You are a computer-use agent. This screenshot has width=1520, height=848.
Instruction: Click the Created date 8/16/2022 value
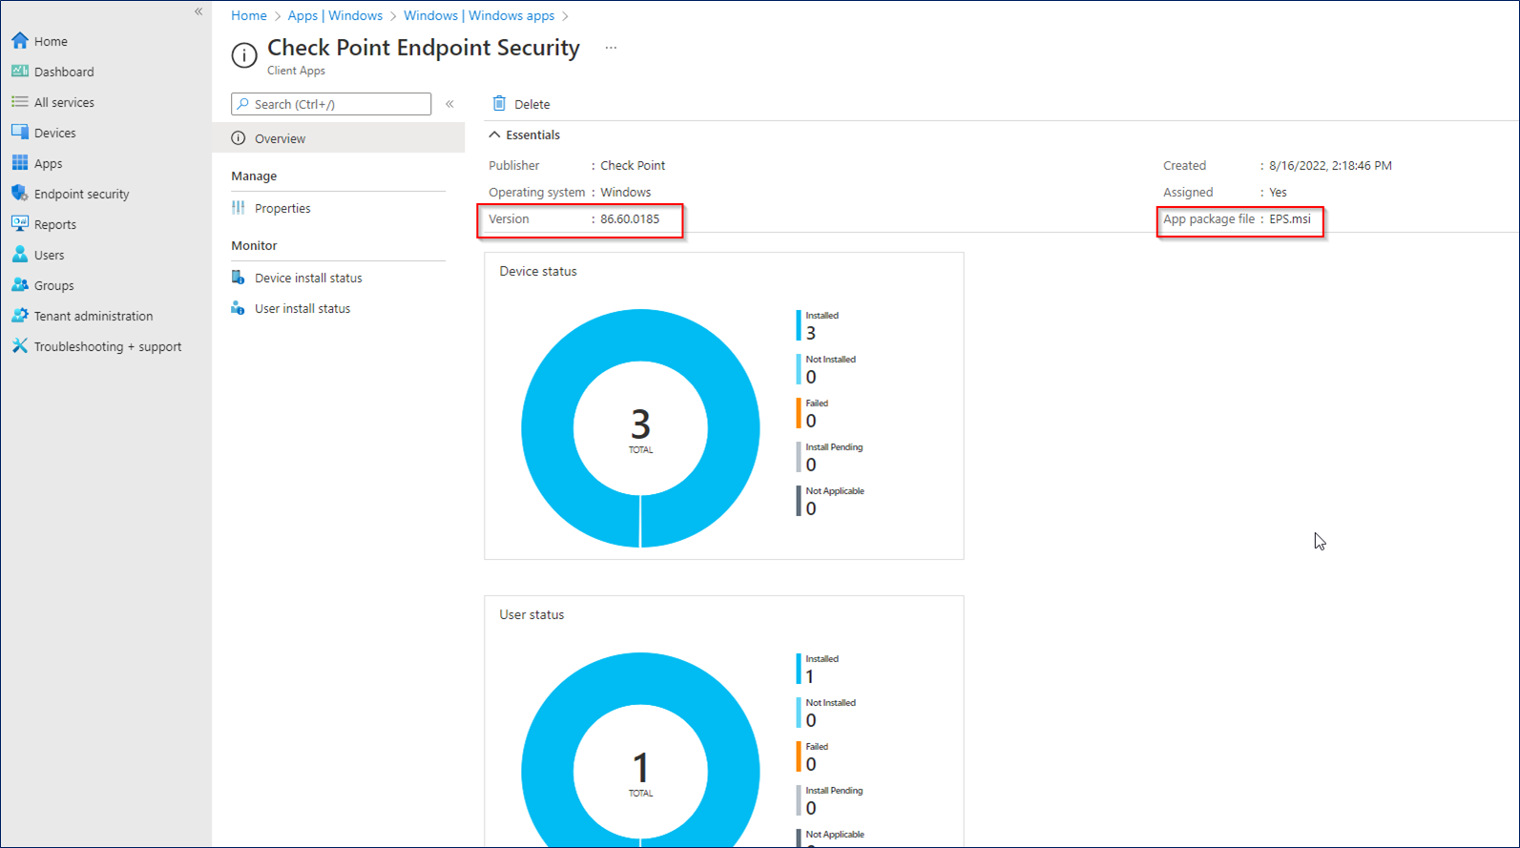[1330, 165]
